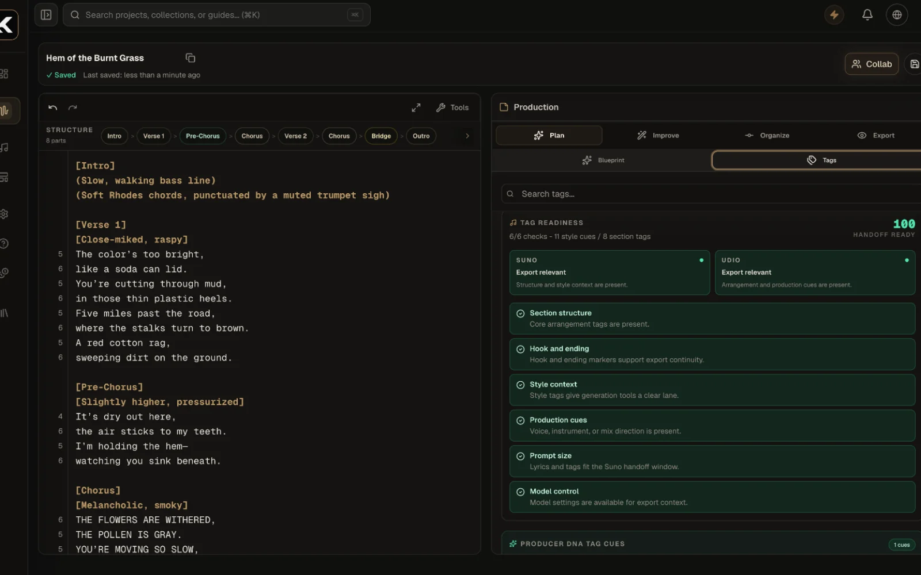Copy the song title icon

click(x=191, y=58)
